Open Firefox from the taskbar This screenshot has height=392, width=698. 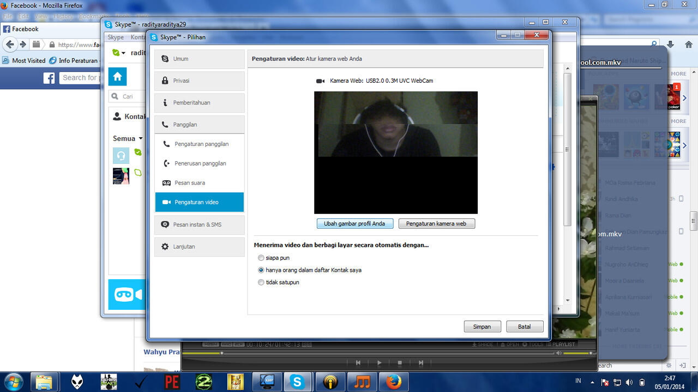pyautogui.click(x=394, y=382)
